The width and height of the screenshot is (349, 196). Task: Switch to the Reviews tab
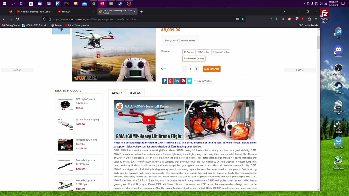(x=135, y=93)
